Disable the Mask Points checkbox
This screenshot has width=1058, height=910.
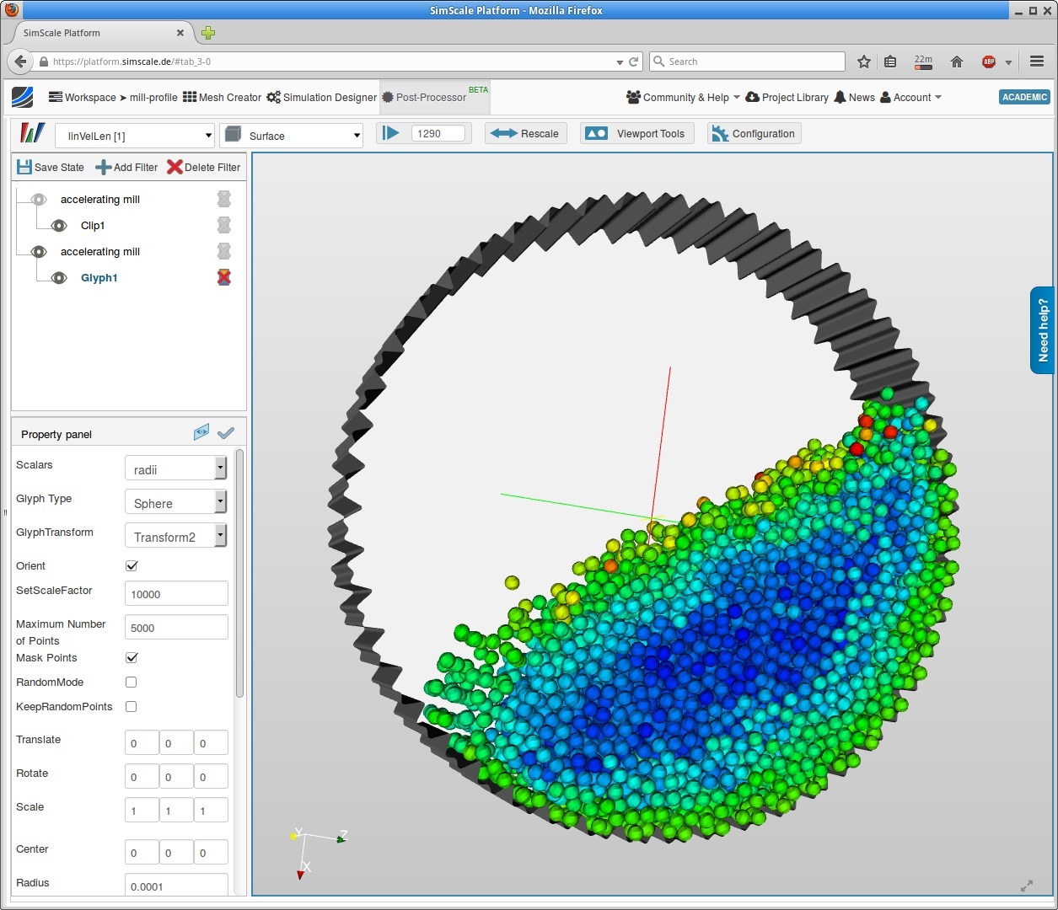point(132,657)
